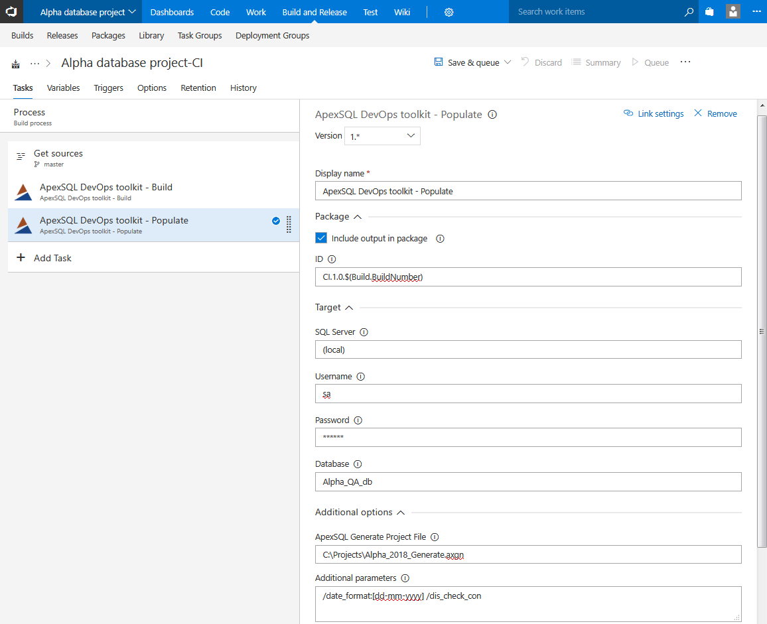767x624 pixels.
Task: Switch to the Options tab
Action: [x=152, y=88]
